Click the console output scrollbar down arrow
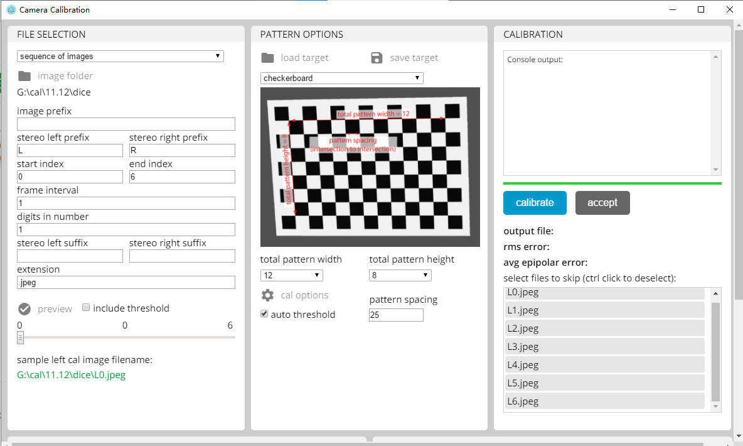Viewport: 743px width, 446px height. 715,170
